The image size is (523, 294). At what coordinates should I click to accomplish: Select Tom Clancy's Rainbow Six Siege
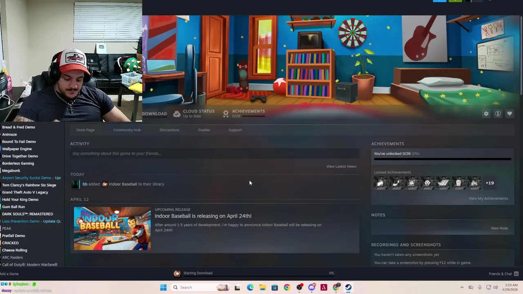coord(29,185)
